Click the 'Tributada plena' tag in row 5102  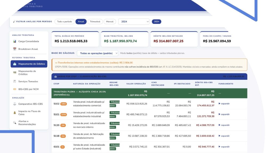(x=115, y=104)
